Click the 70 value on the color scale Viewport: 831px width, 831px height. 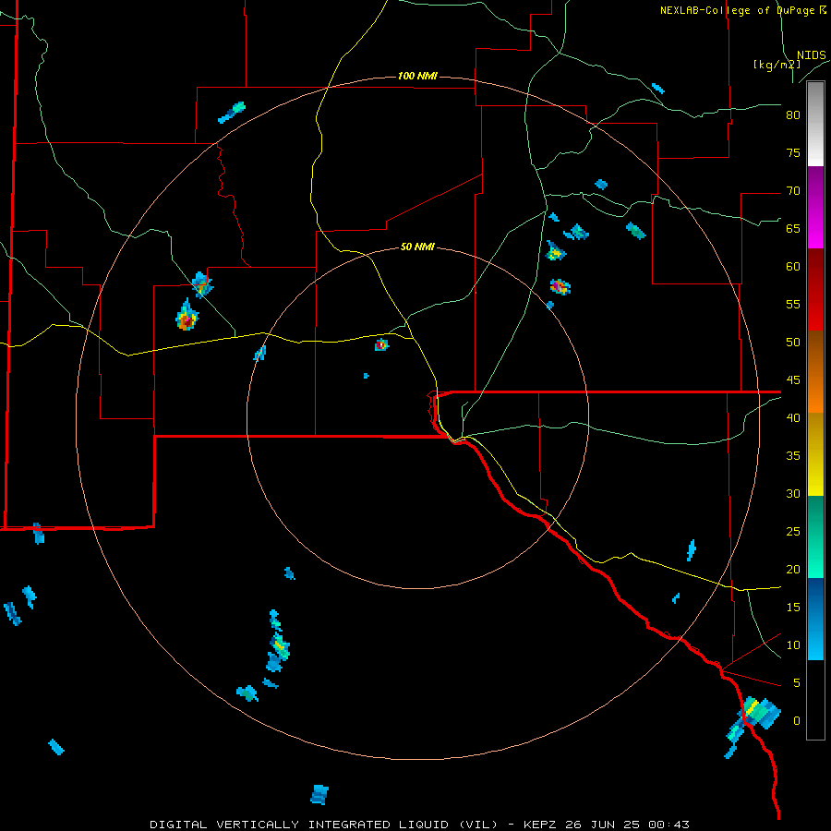point(793,191)
